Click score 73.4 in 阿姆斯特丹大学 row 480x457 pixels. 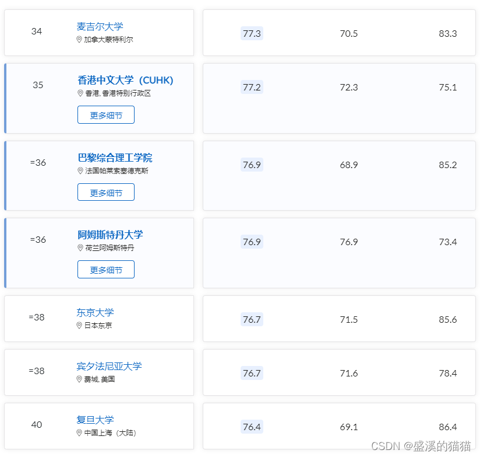448,242
